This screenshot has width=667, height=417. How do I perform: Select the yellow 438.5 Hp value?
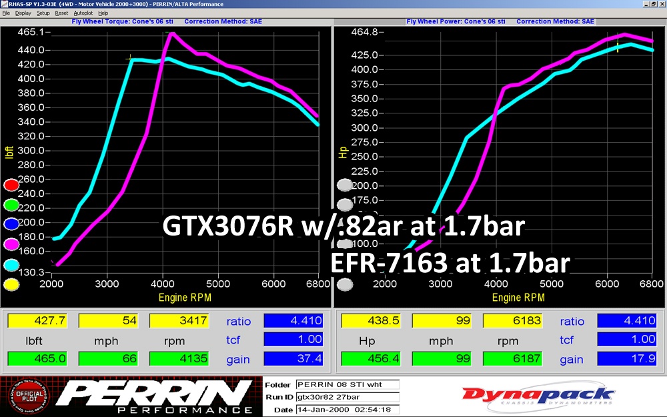tap(371, 320)
